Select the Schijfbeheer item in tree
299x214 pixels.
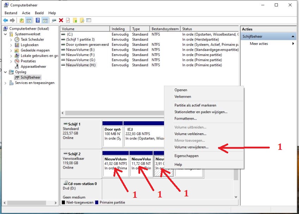tap(30, 77)
